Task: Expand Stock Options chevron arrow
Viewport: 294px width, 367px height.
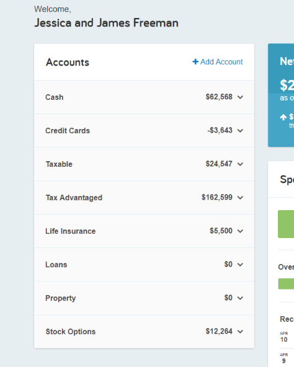Action: (x=240, y=332)
